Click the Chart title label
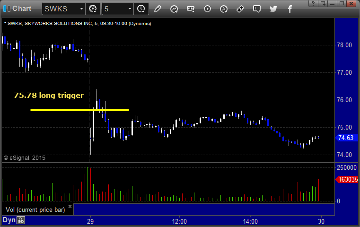 pos(22,9)
